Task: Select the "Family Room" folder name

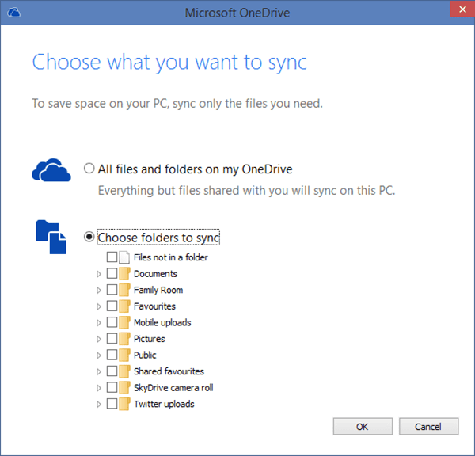Action: click(158, 291)
